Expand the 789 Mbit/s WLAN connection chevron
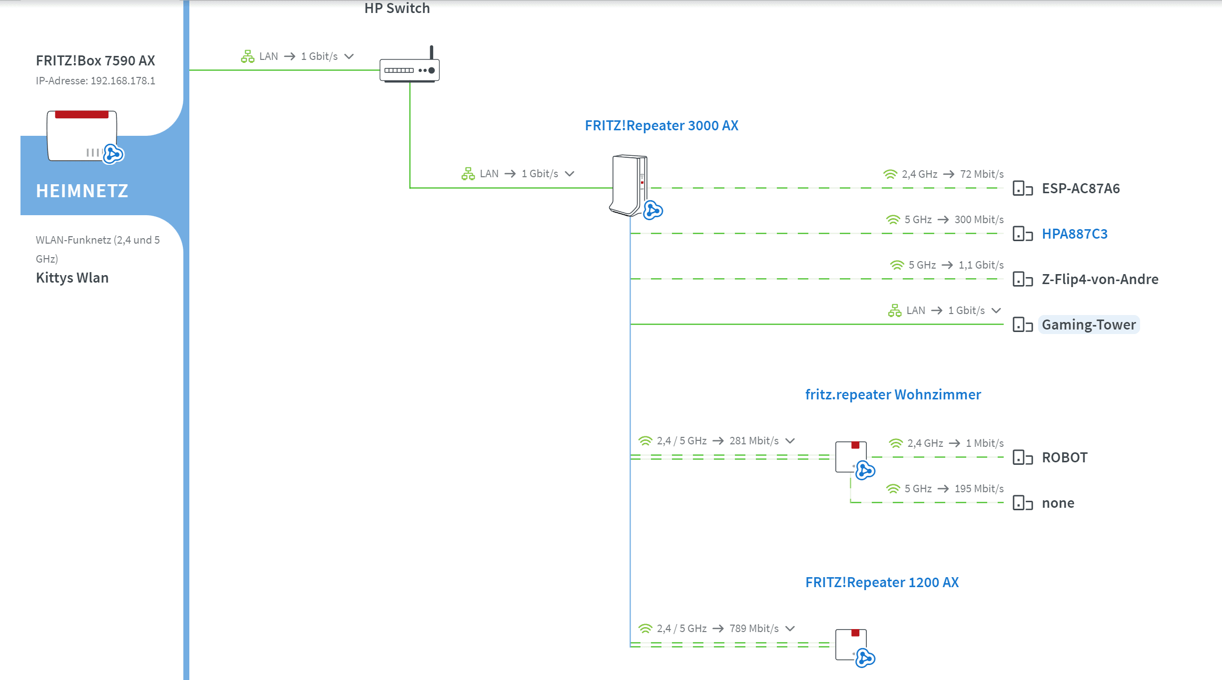1222x680 pixels. pos(790,629)
